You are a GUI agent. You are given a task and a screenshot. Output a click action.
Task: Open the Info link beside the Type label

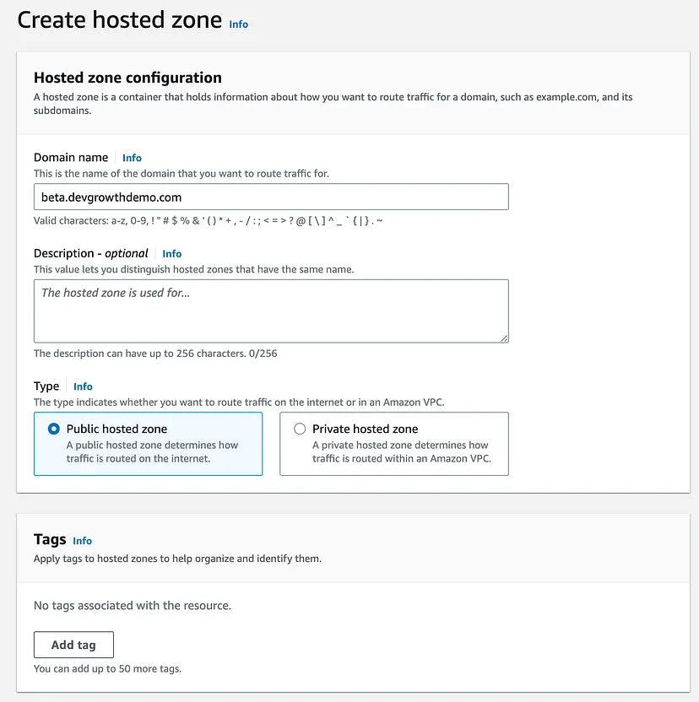(83, 386)
